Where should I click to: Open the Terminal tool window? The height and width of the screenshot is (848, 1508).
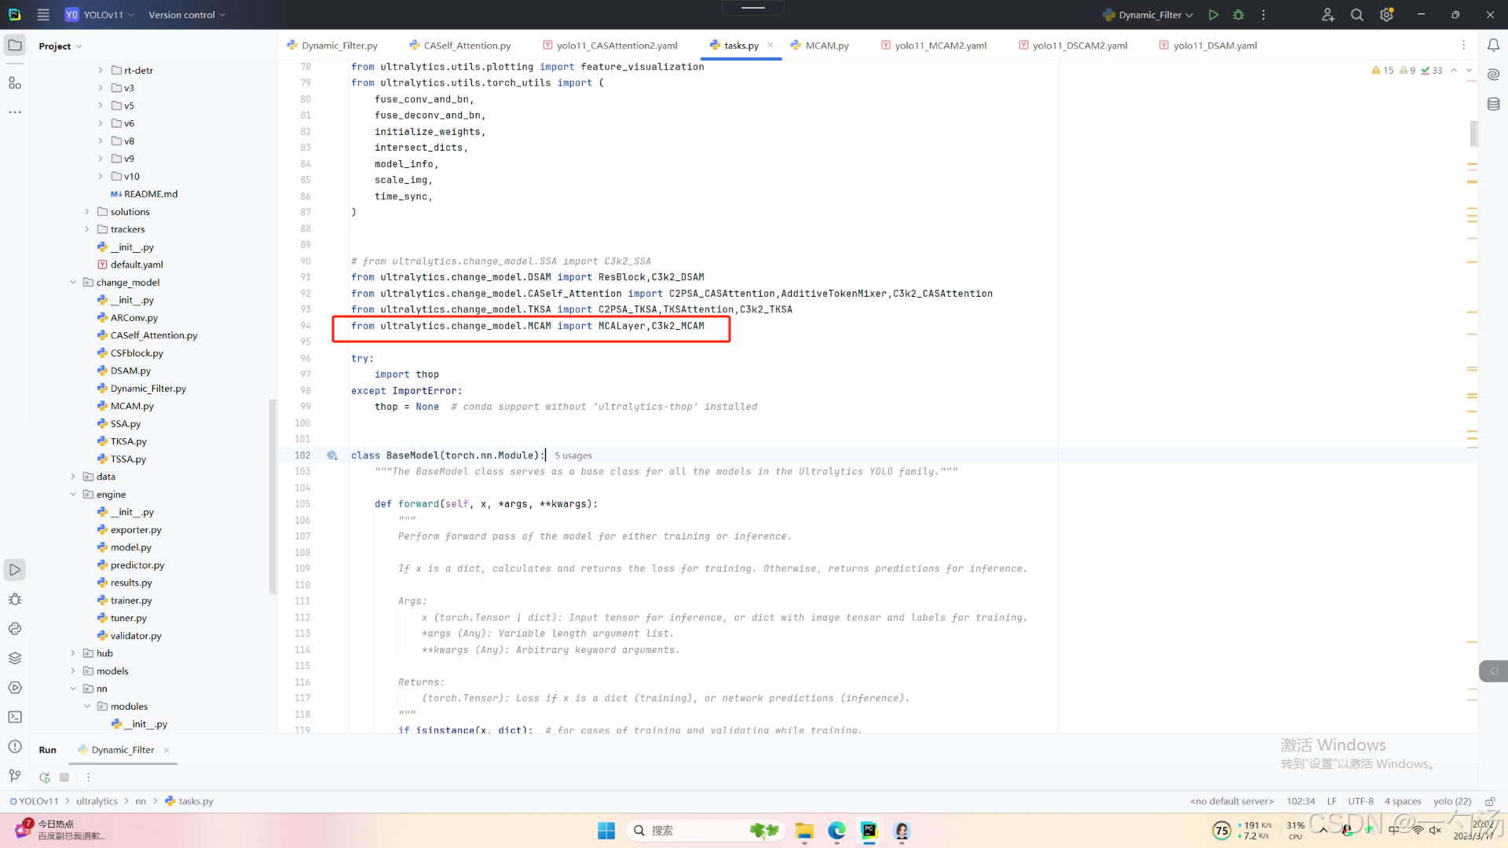(15, 717)
